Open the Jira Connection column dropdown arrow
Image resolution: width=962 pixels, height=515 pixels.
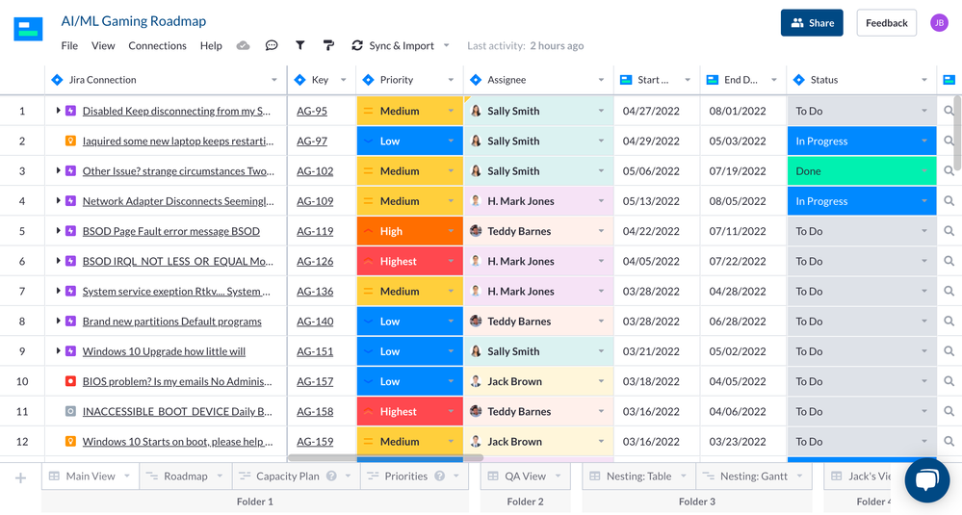pyautogui.click(x=274, y=80)
